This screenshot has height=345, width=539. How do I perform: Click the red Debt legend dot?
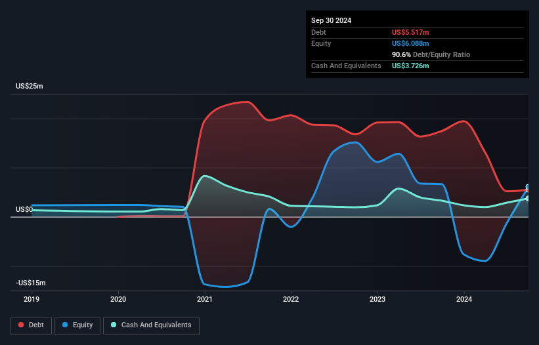click(x=21, y=325)
